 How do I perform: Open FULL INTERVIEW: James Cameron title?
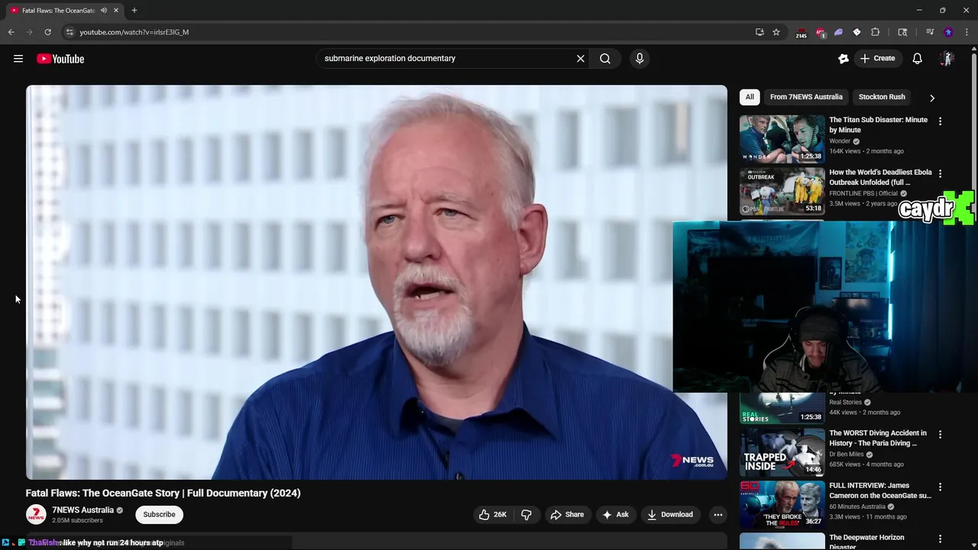tap(880, 490)
